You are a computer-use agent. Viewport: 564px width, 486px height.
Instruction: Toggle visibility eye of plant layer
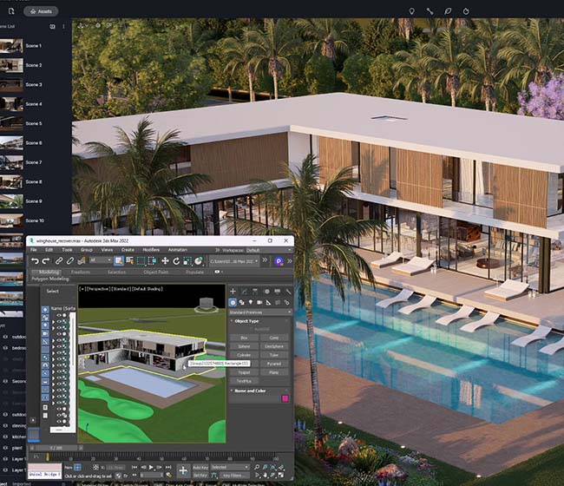click(x=5, y=448)
